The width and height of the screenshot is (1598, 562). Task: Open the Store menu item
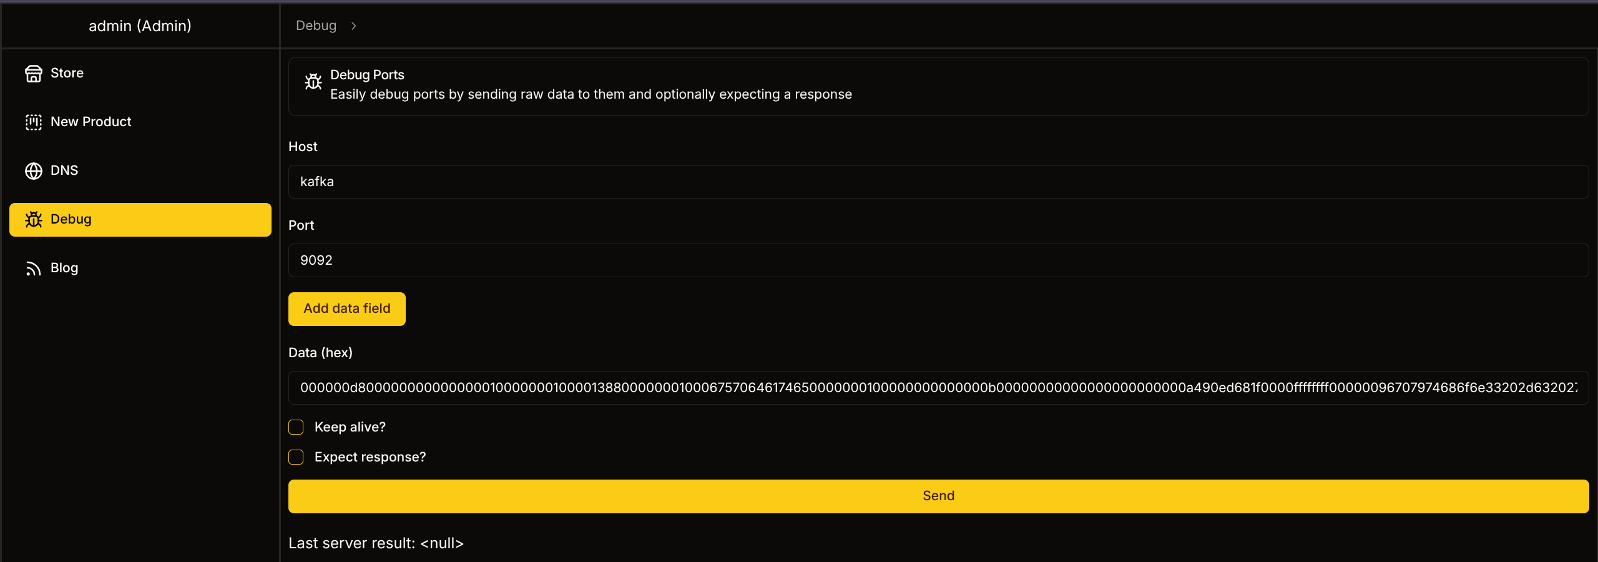[67, 73]
